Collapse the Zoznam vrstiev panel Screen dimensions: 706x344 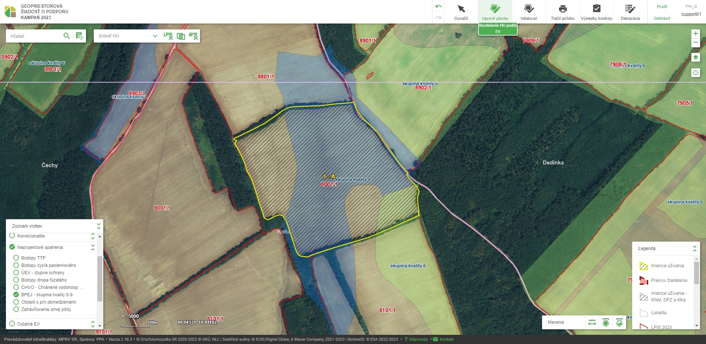[x=99, y=226]
